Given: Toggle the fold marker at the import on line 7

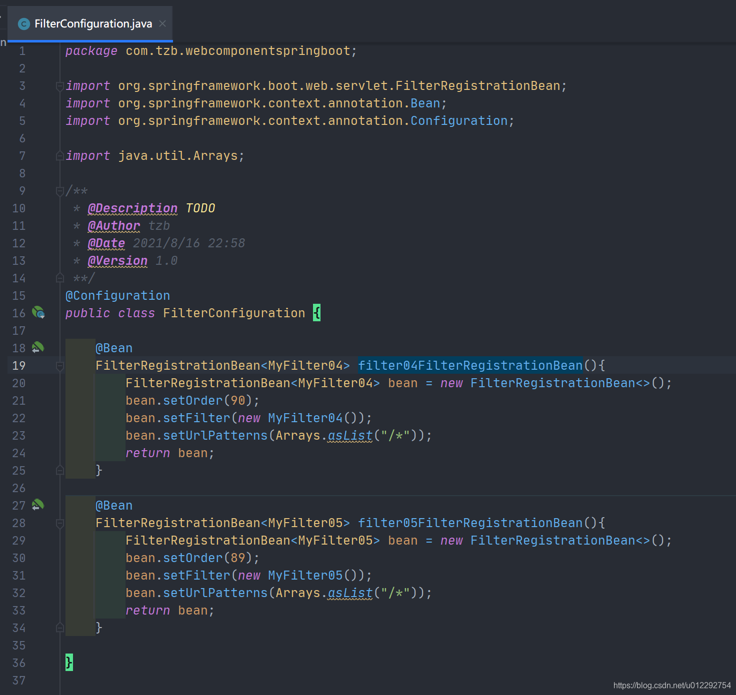Looking at the screenshot, I should click(x=60, y=156).
